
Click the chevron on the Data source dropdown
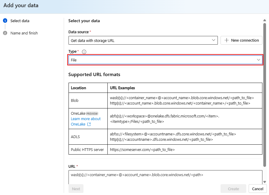[214, 40]
